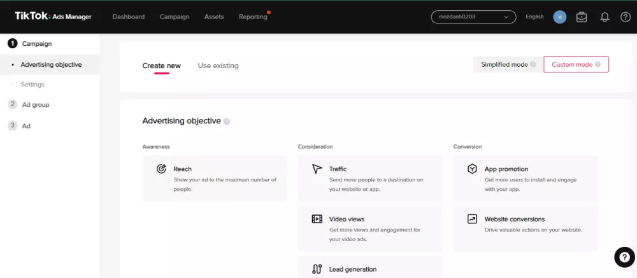Open the notifications bell
This screenshot has width=637, height=278.
click(605, 17)
